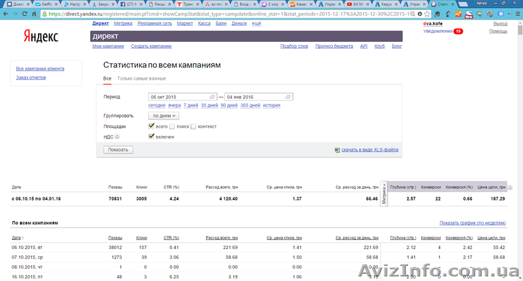Uncheck the НДС 'включен' checkbox
Image resolution: width=523 pixels, height=281 pixels.
152,137
